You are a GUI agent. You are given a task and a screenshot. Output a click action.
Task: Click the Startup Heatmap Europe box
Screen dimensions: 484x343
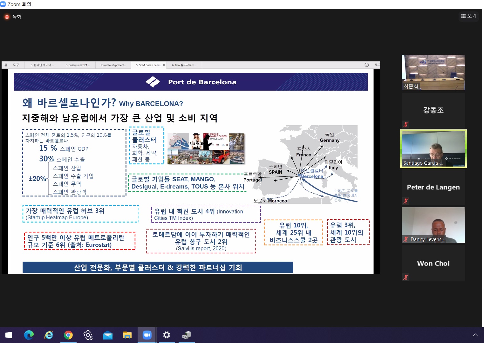(x=81, y=214)
